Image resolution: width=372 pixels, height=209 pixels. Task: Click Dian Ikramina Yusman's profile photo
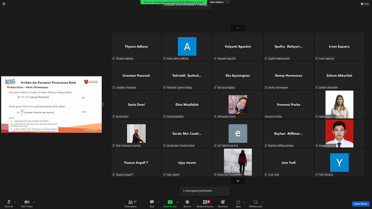(137, 134)
